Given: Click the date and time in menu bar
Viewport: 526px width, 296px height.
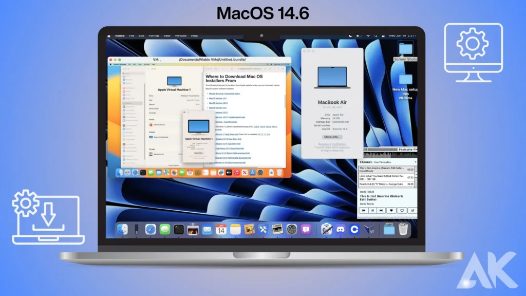Looking at the screenshot, I should tap(402, 35).
